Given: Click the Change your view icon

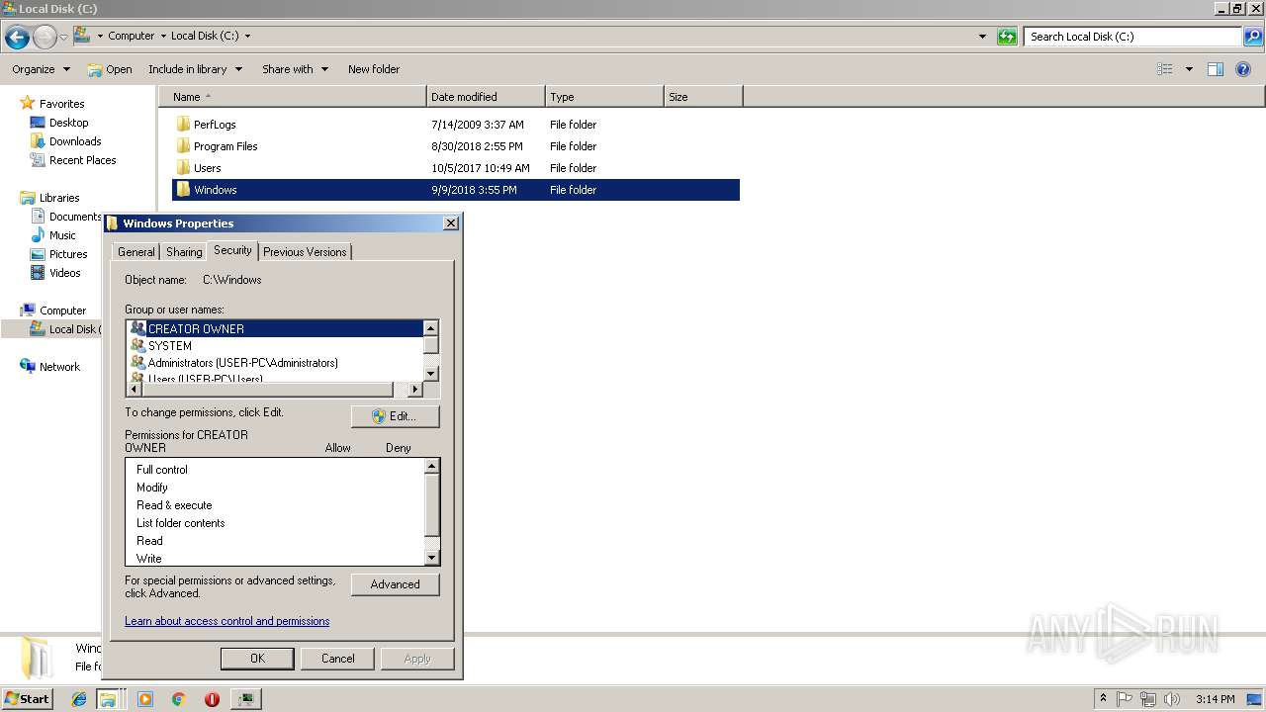Looking at the screenshot, I should [1165, 69].
